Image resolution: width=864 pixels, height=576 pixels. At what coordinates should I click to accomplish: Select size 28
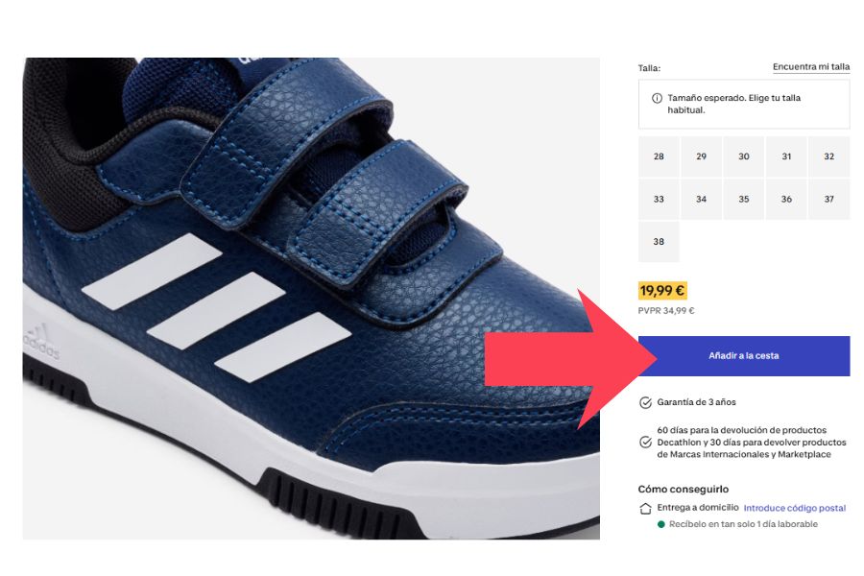tap(659, 156)
